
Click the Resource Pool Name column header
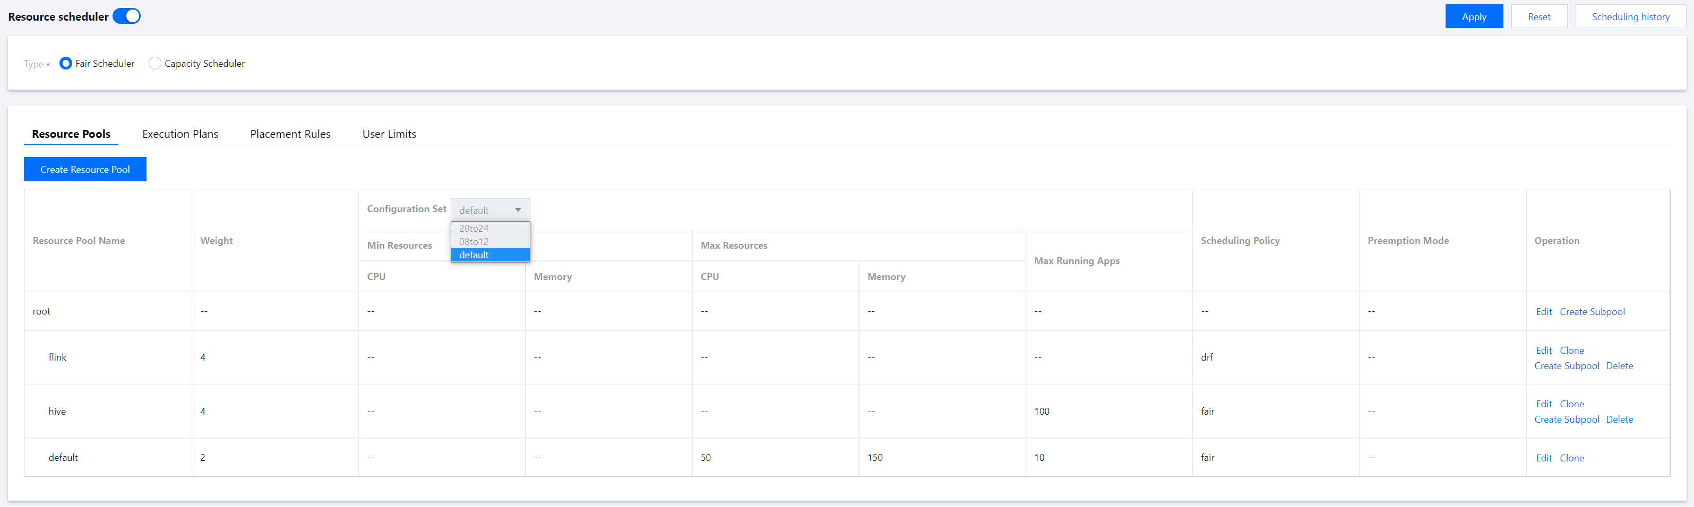(x=79, y=241)
